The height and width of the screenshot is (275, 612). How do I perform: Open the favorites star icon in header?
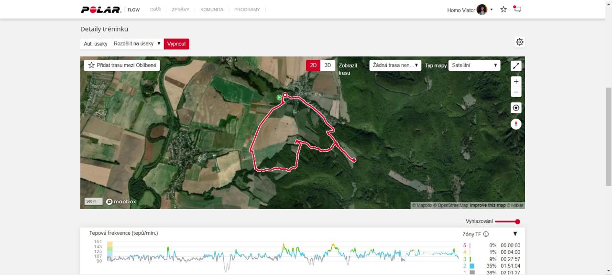pyautogui.click(x=503, y=10)
